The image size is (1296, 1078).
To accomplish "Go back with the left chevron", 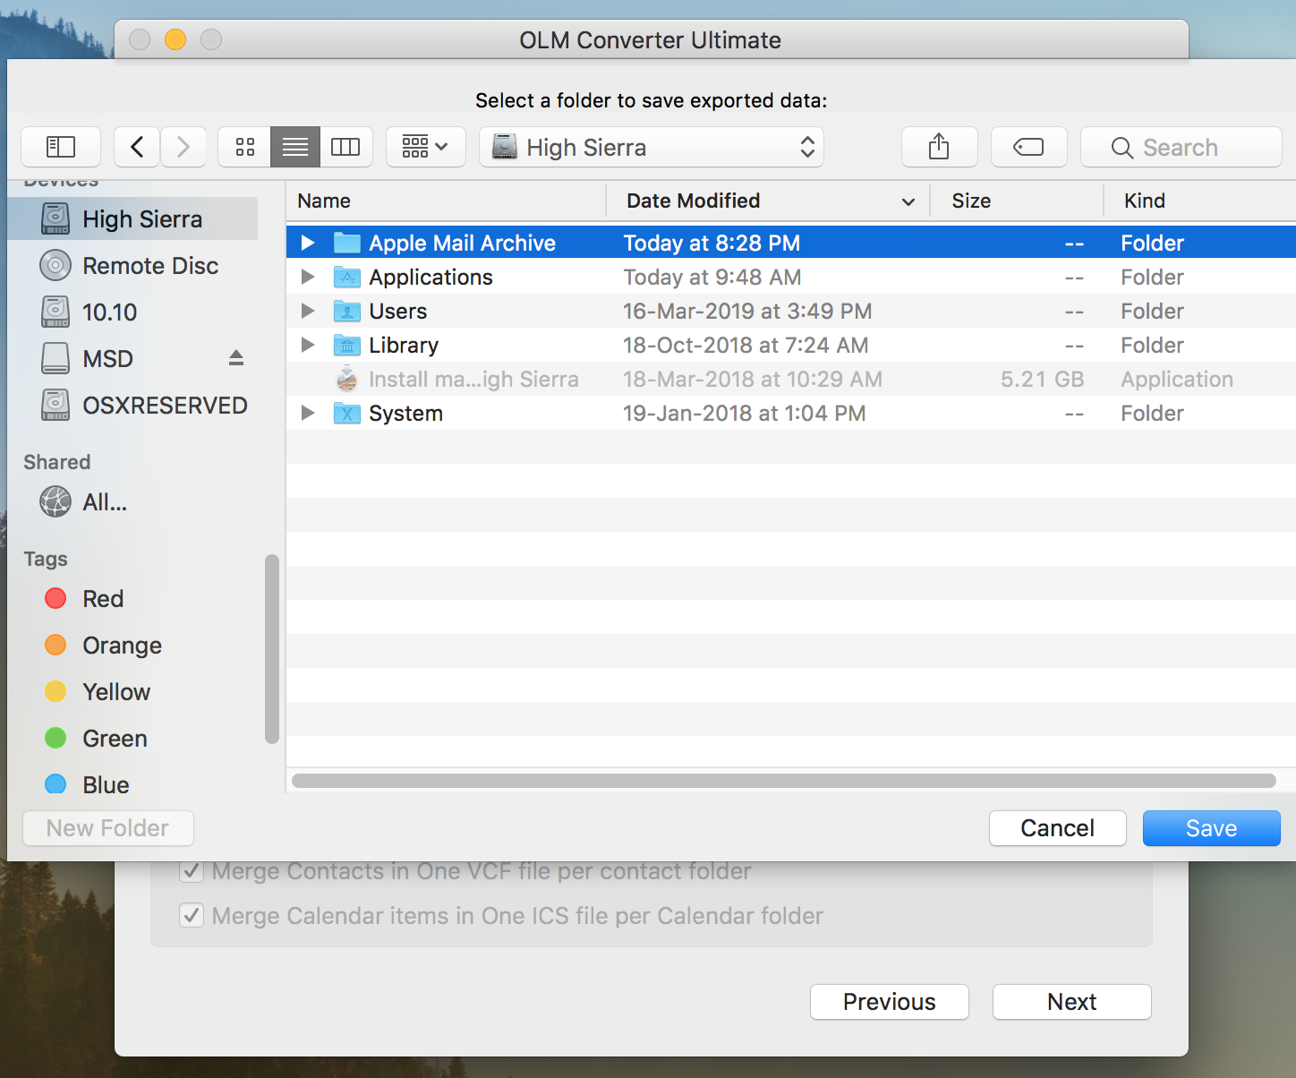I will 137,147.
